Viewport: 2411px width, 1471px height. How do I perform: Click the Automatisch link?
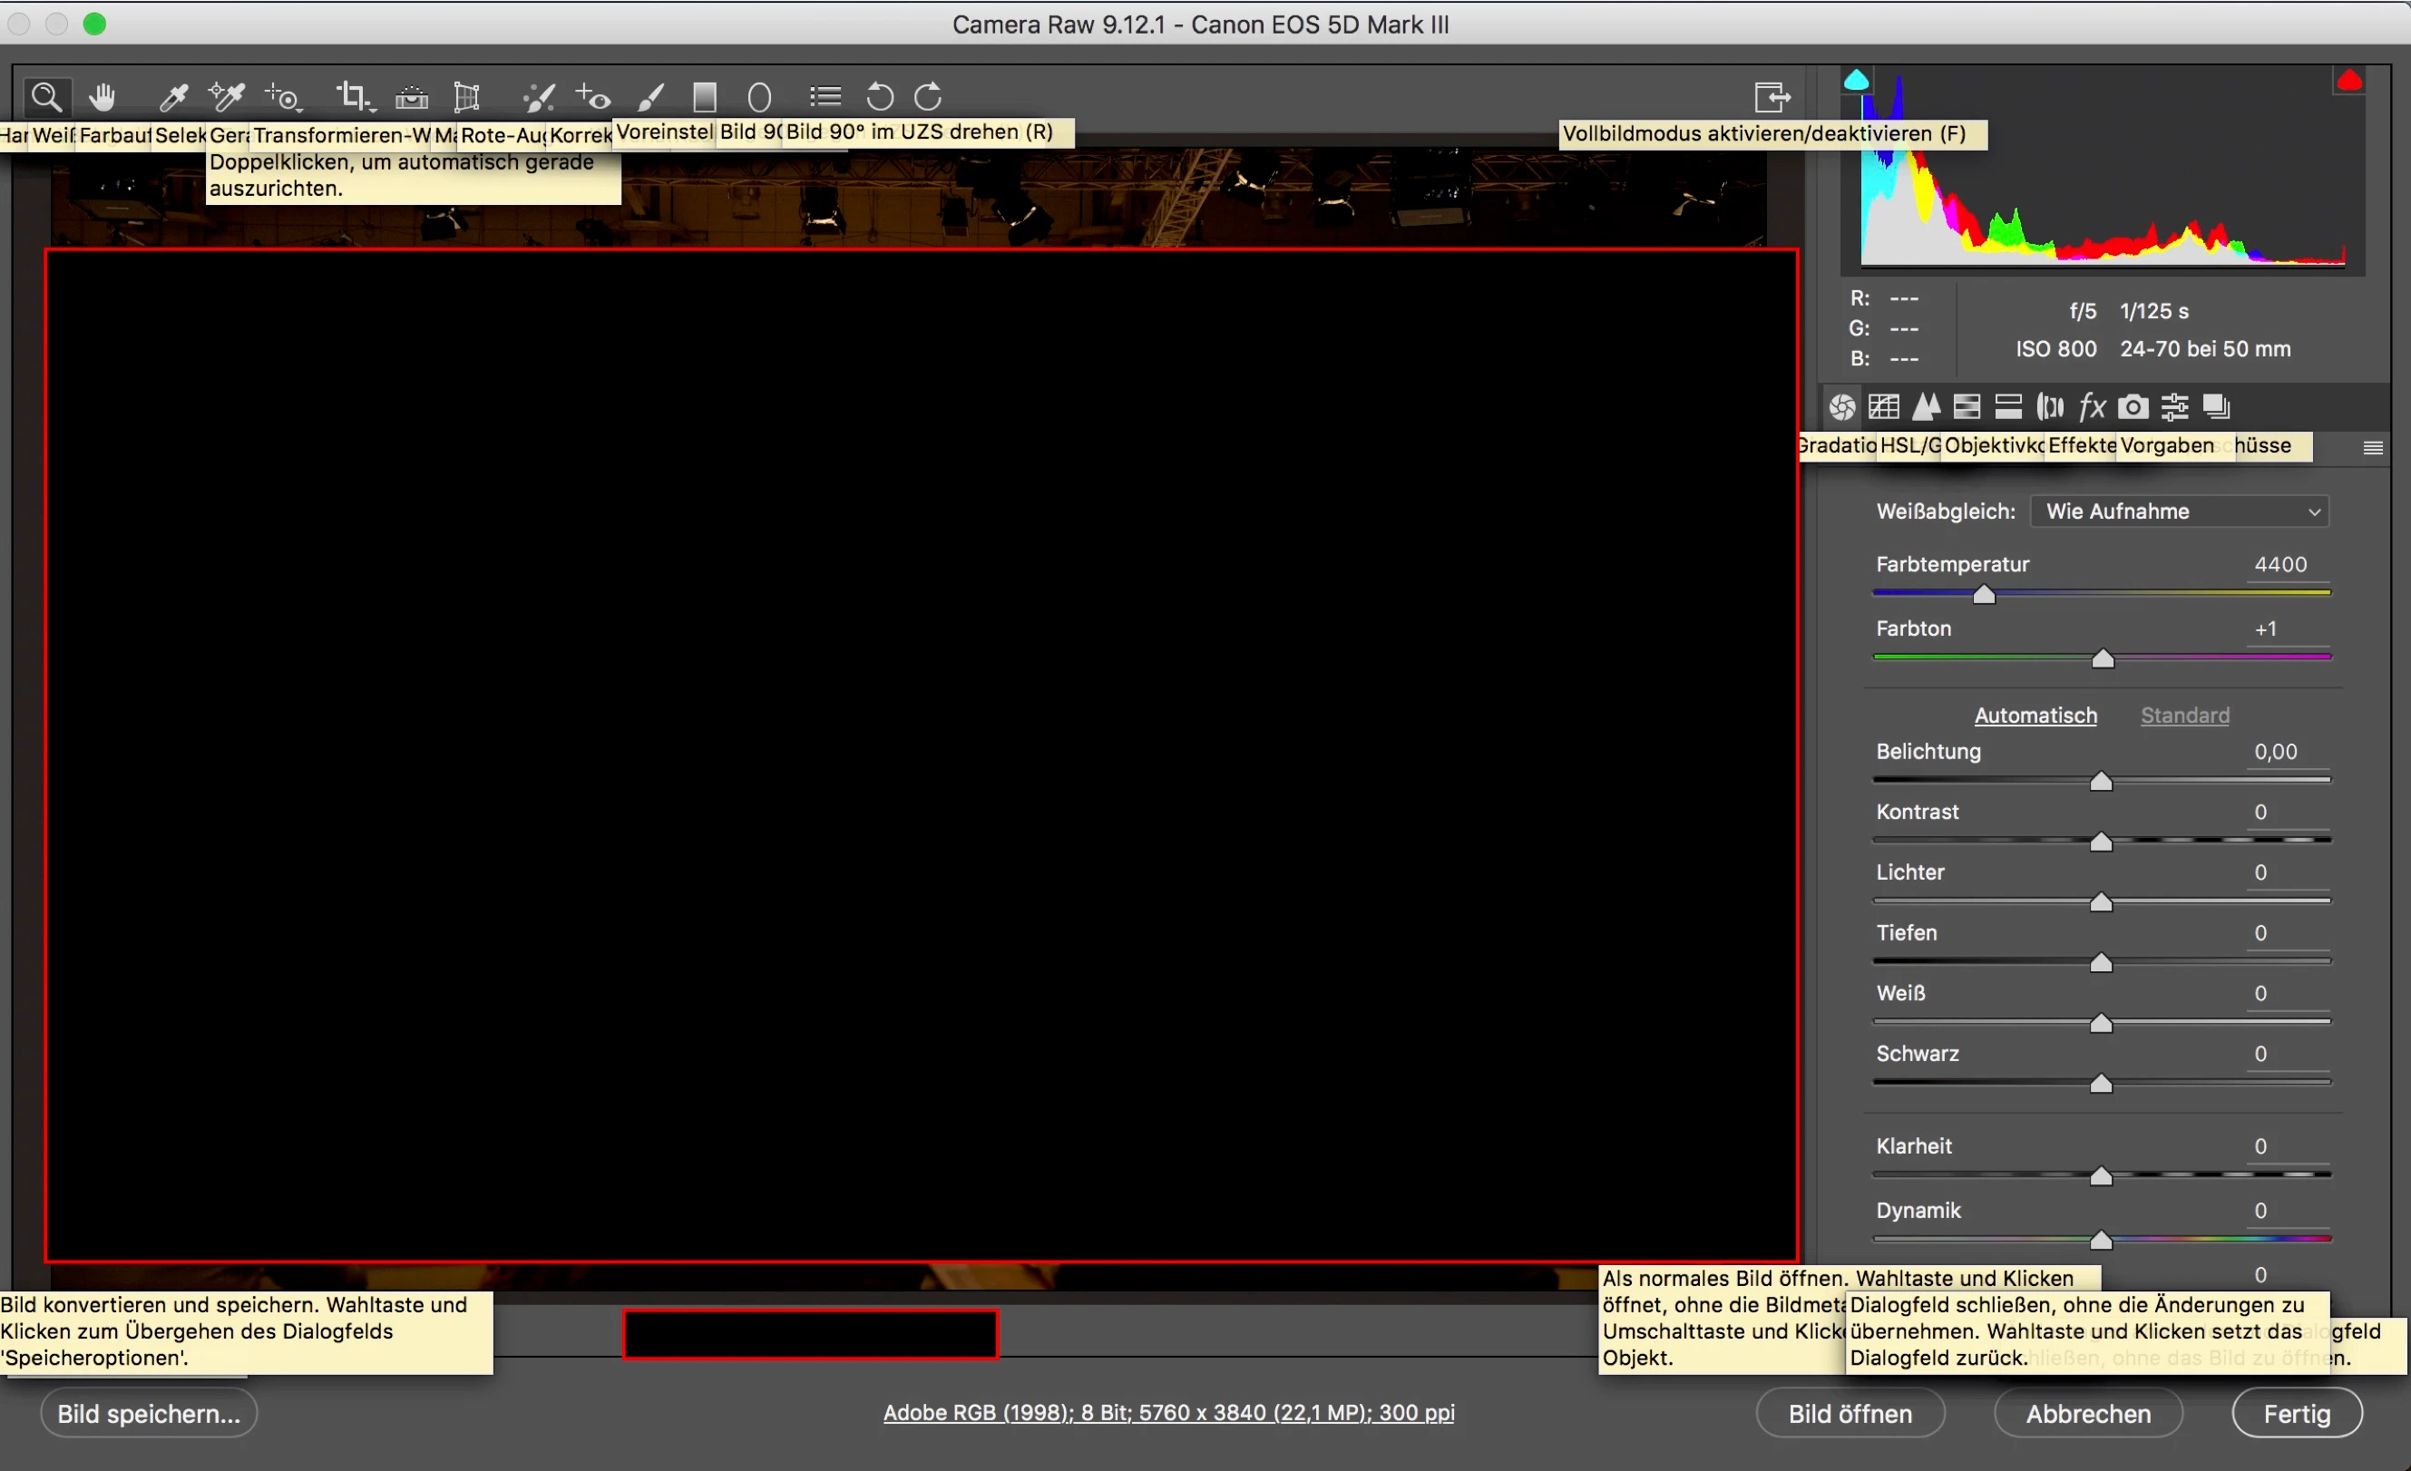coord(2035,715)
